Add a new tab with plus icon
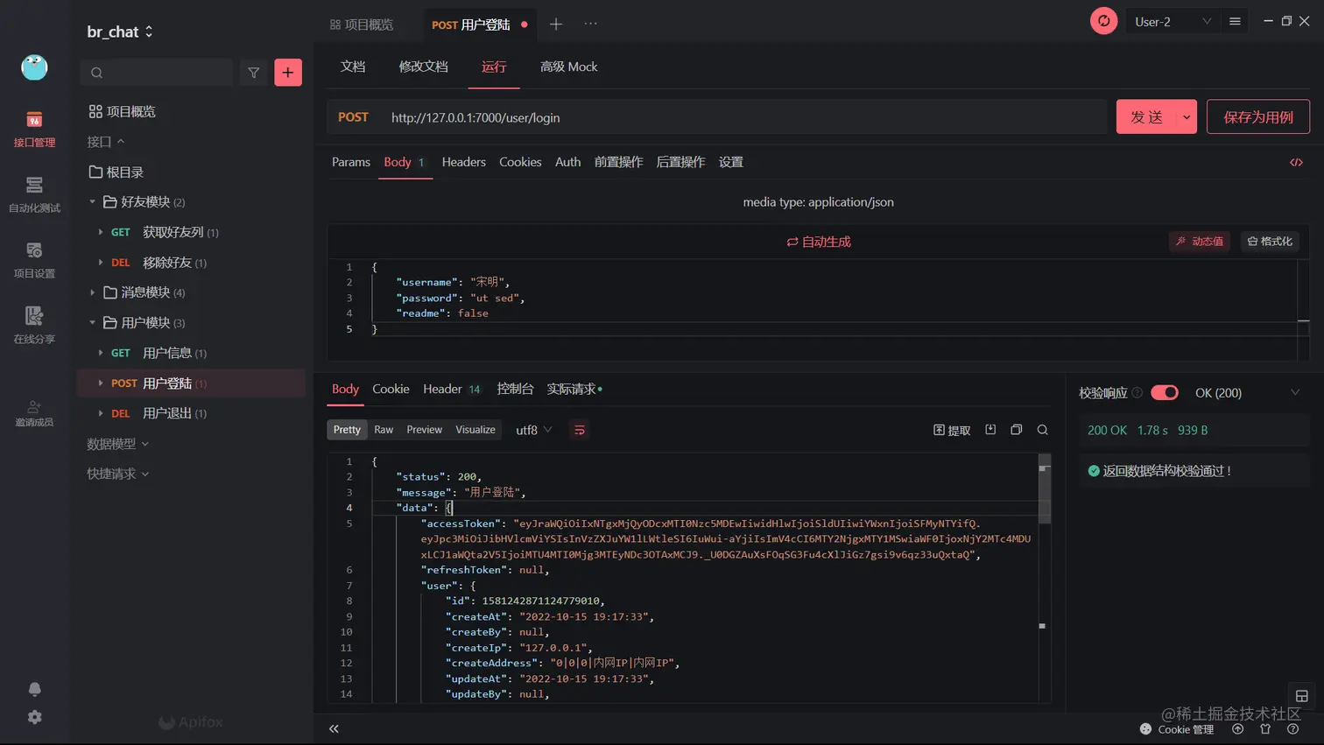Image resolution: width=1324 pixels, height=745 pixels. tap(556, 25)
